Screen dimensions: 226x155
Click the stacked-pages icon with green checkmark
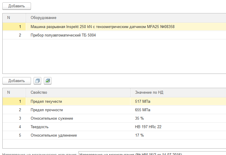(48, 81)
